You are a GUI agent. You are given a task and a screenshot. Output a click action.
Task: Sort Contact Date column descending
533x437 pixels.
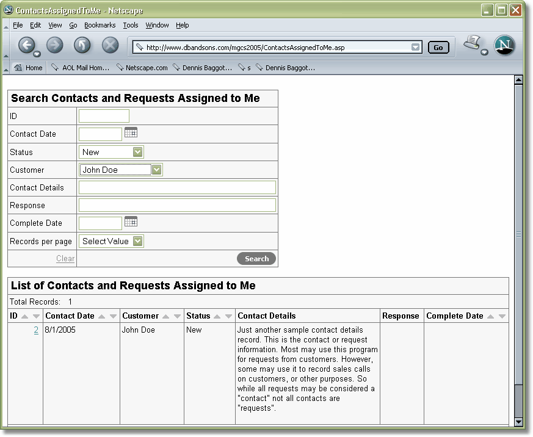[x=113, y=316]
